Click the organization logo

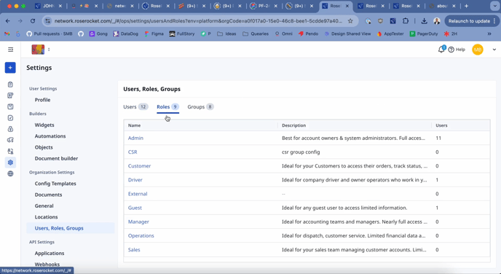pyautogui.click(x=38, y=50)
